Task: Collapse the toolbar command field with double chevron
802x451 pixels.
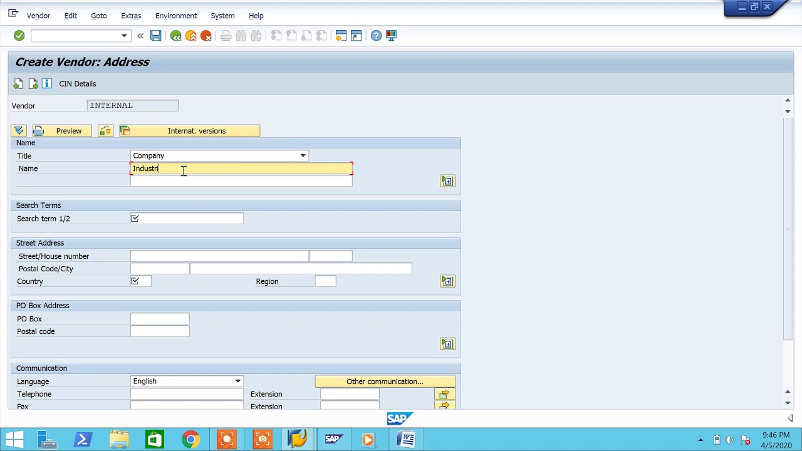Action: pos(140,36)
